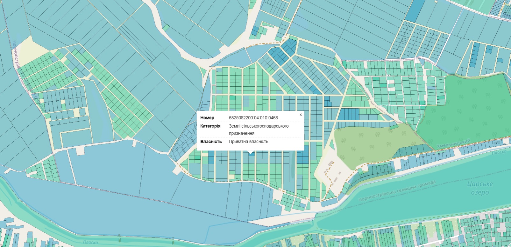This screenshot has height=247, width=511.
Task: Click 'Землі сільськогосподарського призначення' category value
Action: pyautogui.click(x=259, y=130)
